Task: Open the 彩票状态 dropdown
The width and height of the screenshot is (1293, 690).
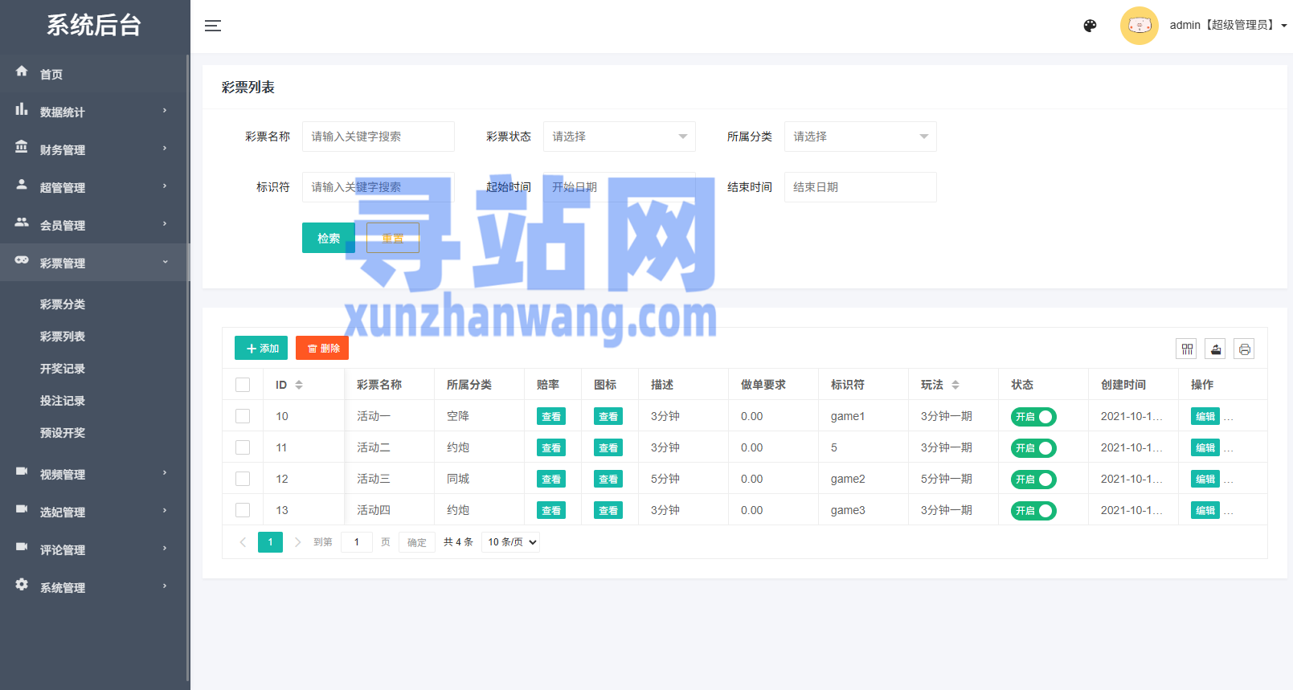Action: [619, 137]
